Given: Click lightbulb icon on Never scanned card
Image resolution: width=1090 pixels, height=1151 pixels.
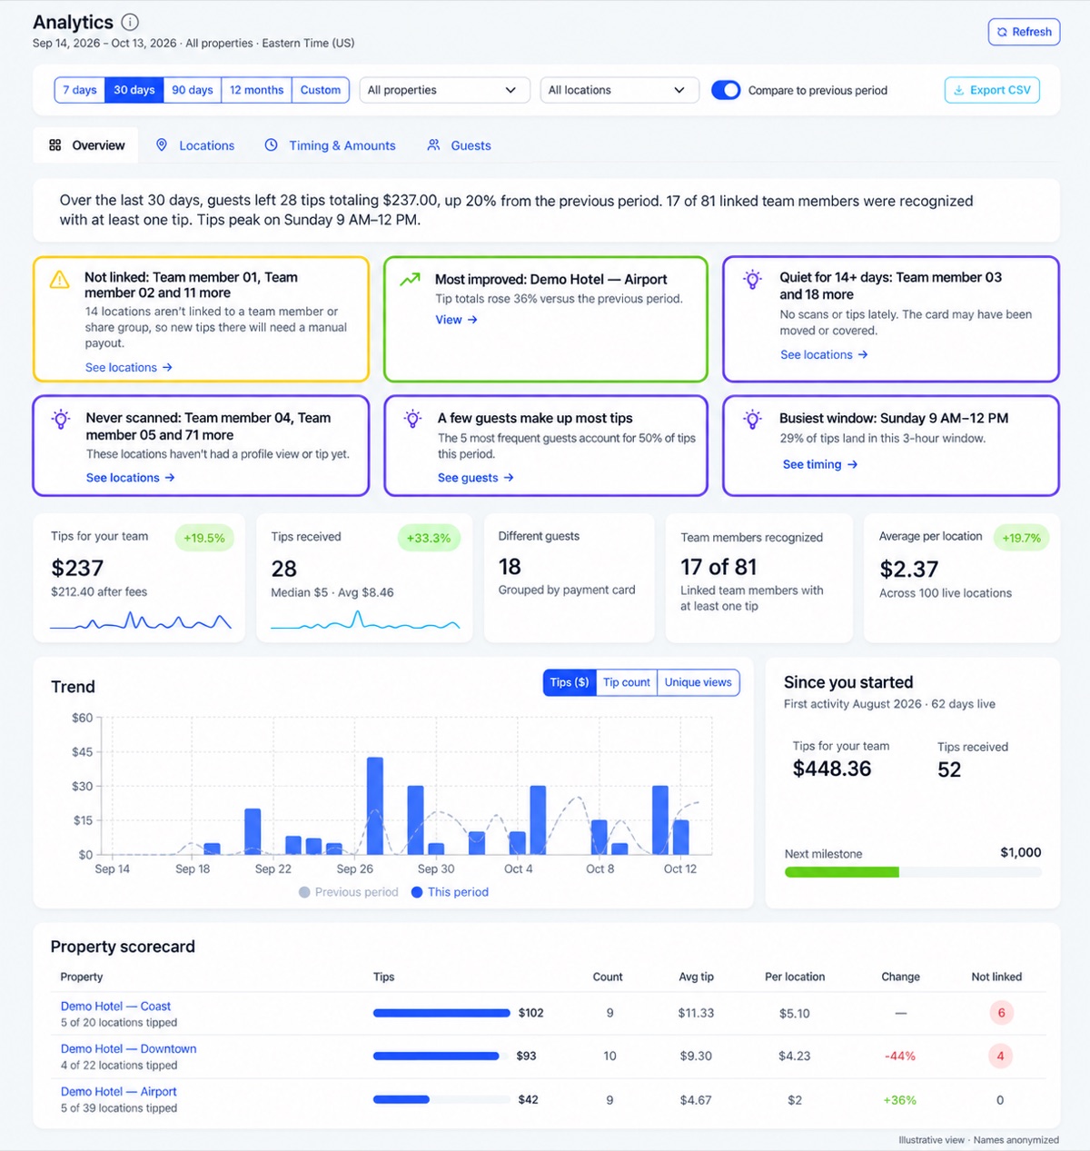Looking at the screenshot, I should 61,420.
